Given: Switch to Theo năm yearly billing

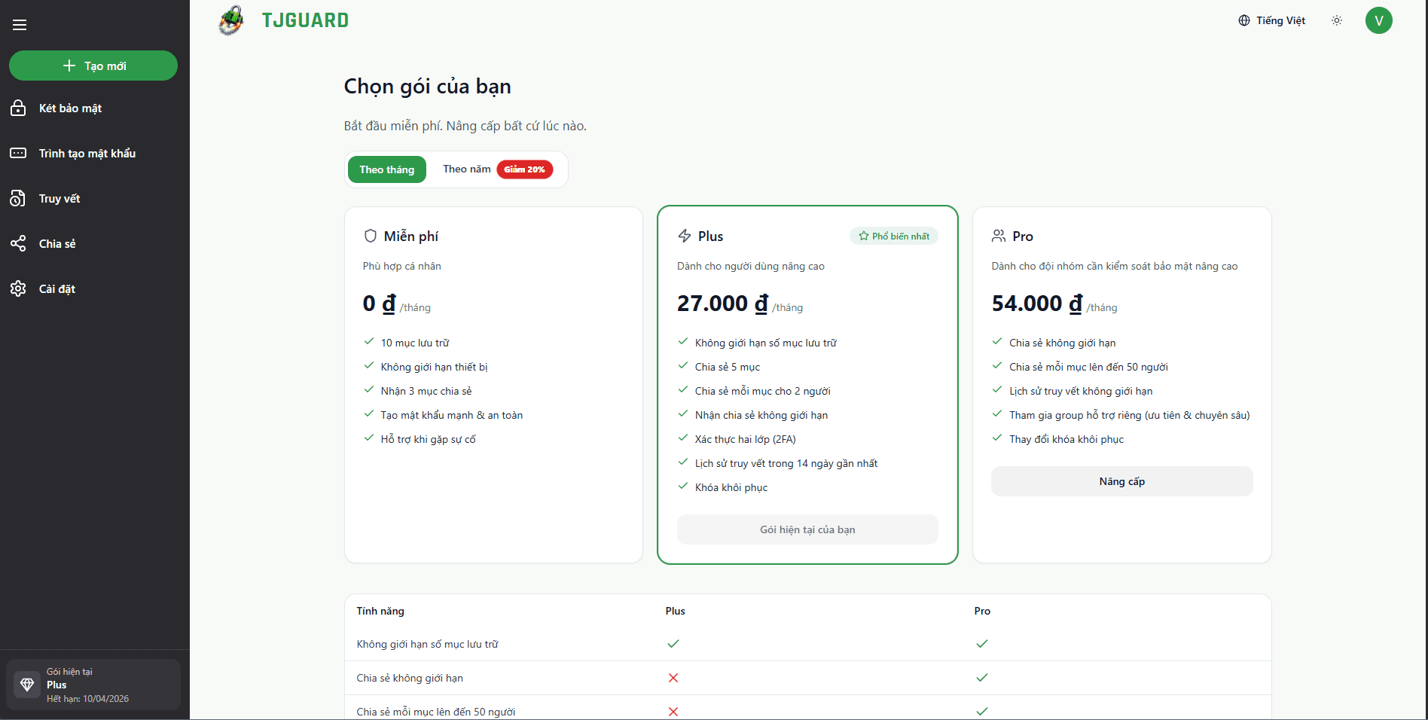Looking at the screenshot, I should [466, 169].
